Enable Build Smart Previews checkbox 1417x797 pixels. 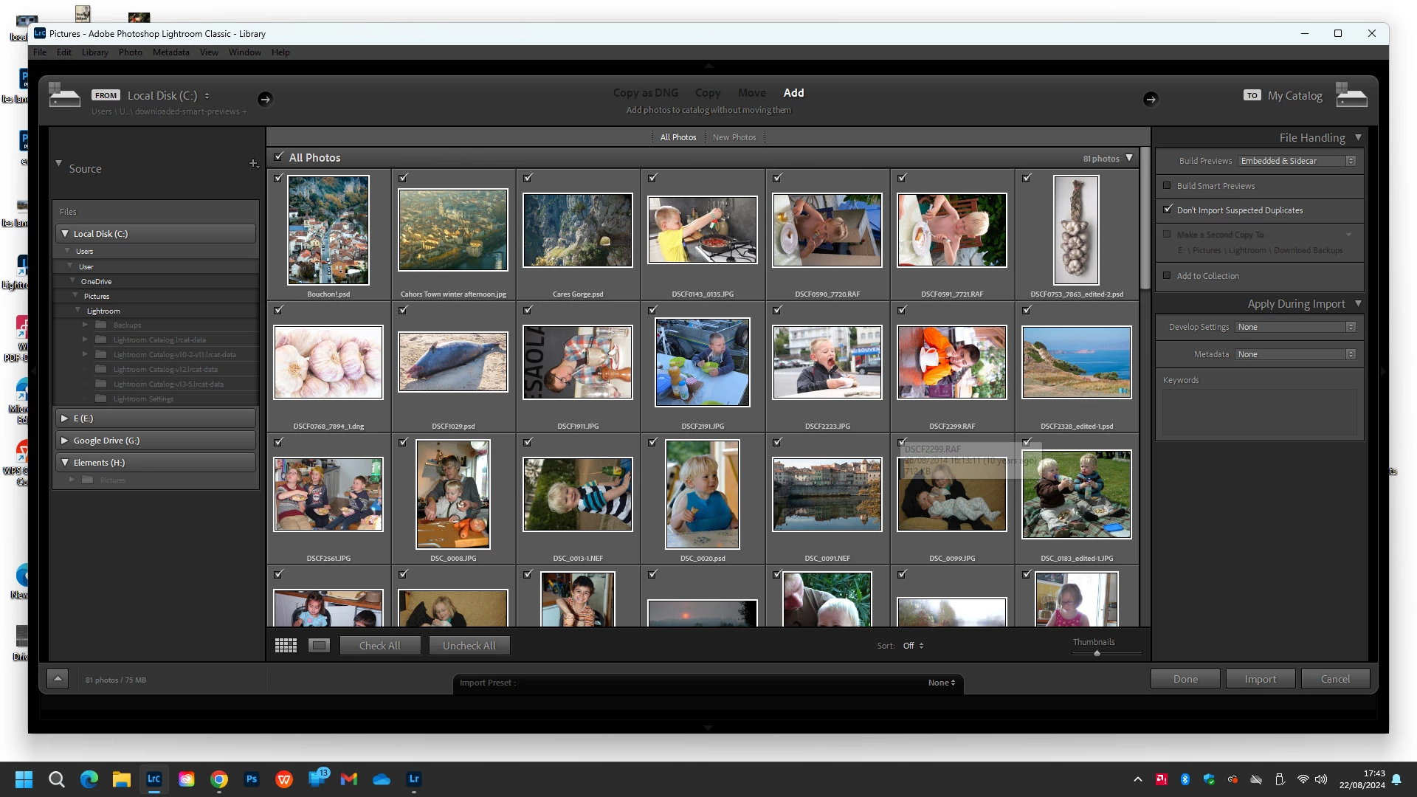[x=1167, y=186]
